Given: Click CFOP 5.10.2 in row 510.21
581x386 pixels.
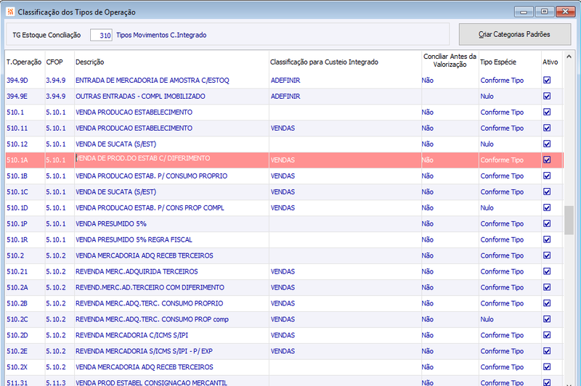Looking at the screenshot, I should click(56, 271).
